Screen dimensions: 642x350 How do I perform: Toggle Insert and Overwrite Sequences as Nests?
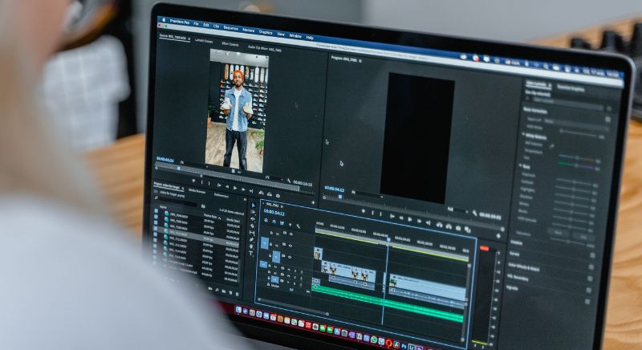click(266, 220)
